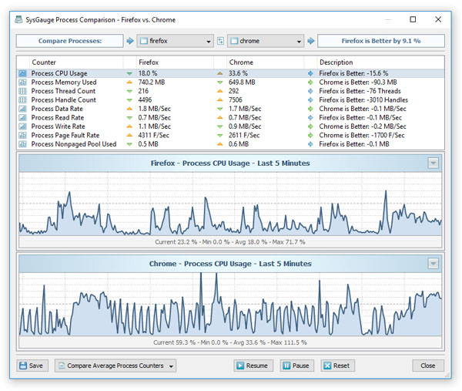462x391 pixels.
Task: Save the comparison results
Action: pos(32,366)
